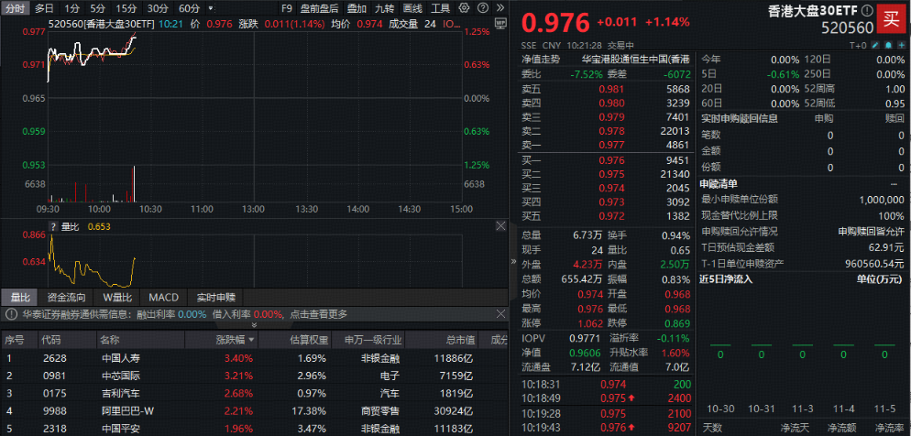
Task: Expand the collapsed toolbar double-chevron at top right of chart
Action: pos(499,8)
